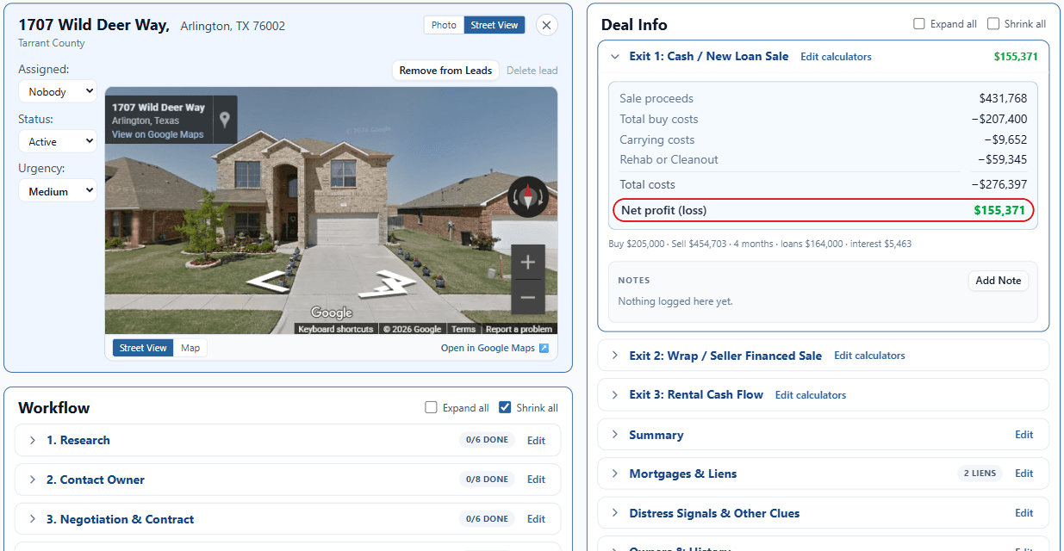The image size is (1064, 551).
Task: Collapse Exit 1: Cash / New Loan Sale
Action: pyautogui.click(x=614, y=57)
